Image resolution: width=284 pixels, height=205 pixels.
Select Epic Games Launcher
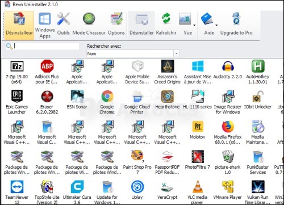coord(16,102)
